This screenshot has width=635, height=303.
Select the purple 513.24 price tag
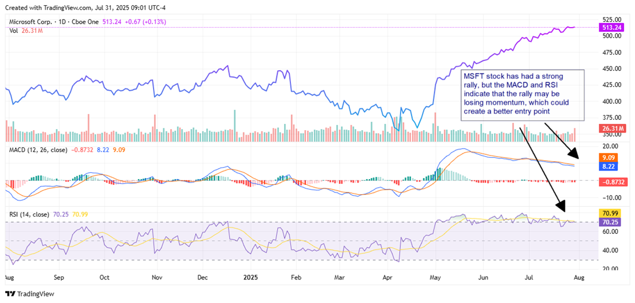click(611, 27)
